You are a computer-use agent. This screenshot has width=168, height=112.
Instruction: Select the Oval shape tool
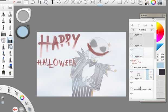[133, 2]
